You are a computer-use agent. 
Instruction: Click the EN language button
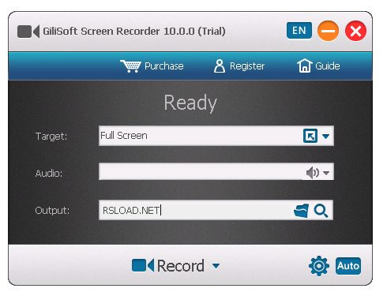coord(299,31)
